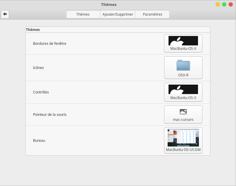Minimize the window with the yellow button

tap(218, 4)
